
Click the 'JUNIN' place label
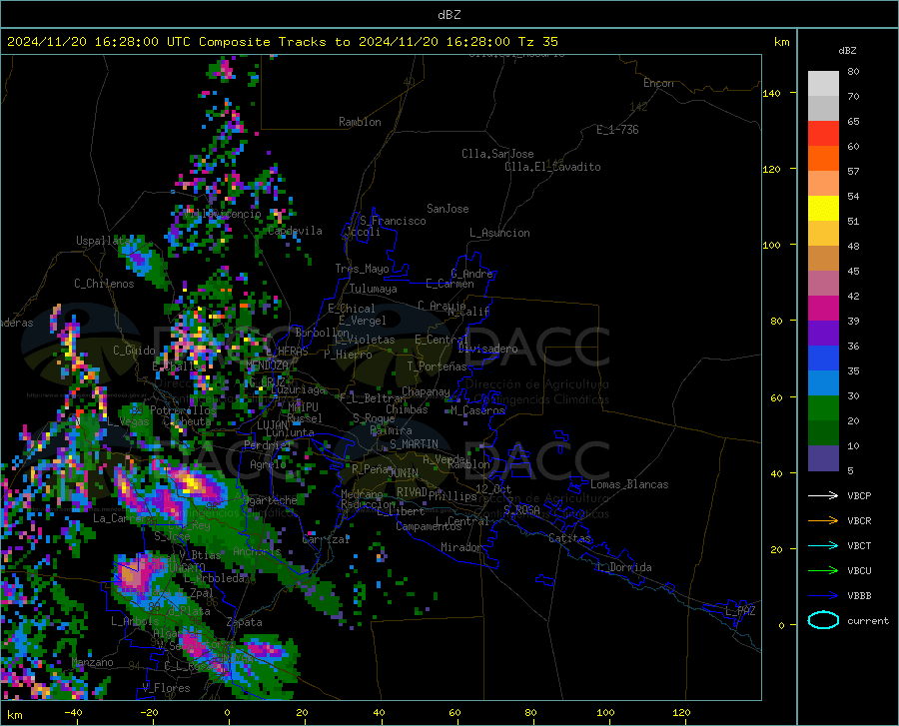click(x=404, y=472)
